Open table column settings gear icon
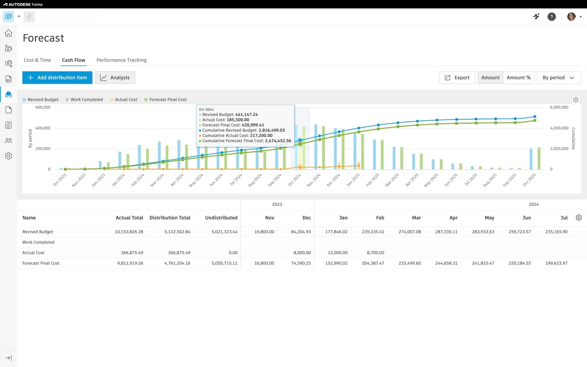This screenshot has width=587, height=367. pos(579,217)
